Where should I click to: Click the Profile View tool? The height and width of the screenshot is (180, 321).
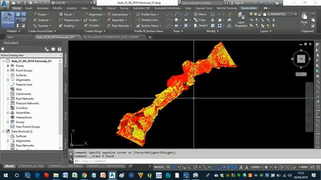147,14
